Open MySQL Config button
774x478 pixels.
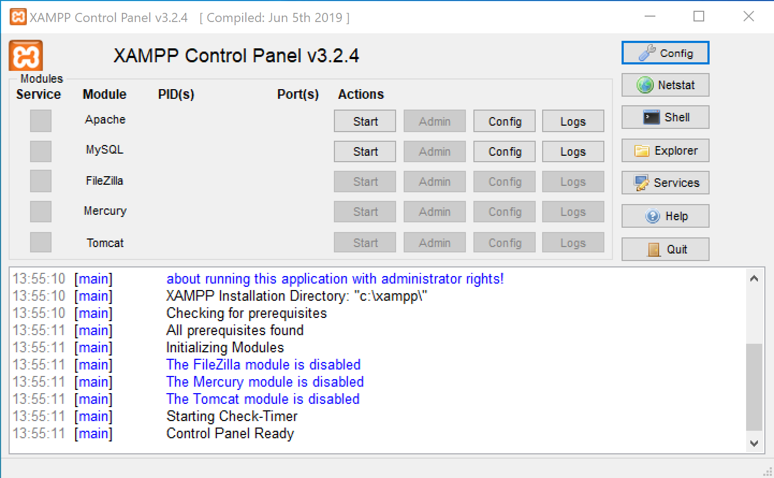point(505,151)
